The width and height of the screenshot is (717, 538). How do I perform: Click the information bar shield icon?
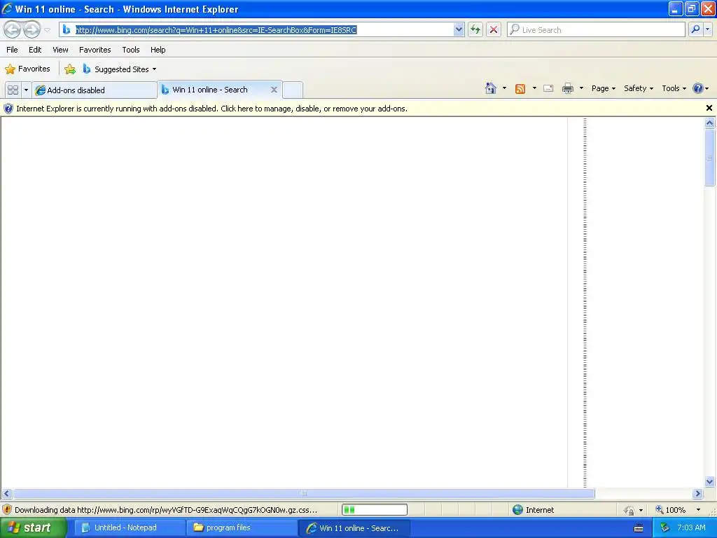click(x=8, y=109)
